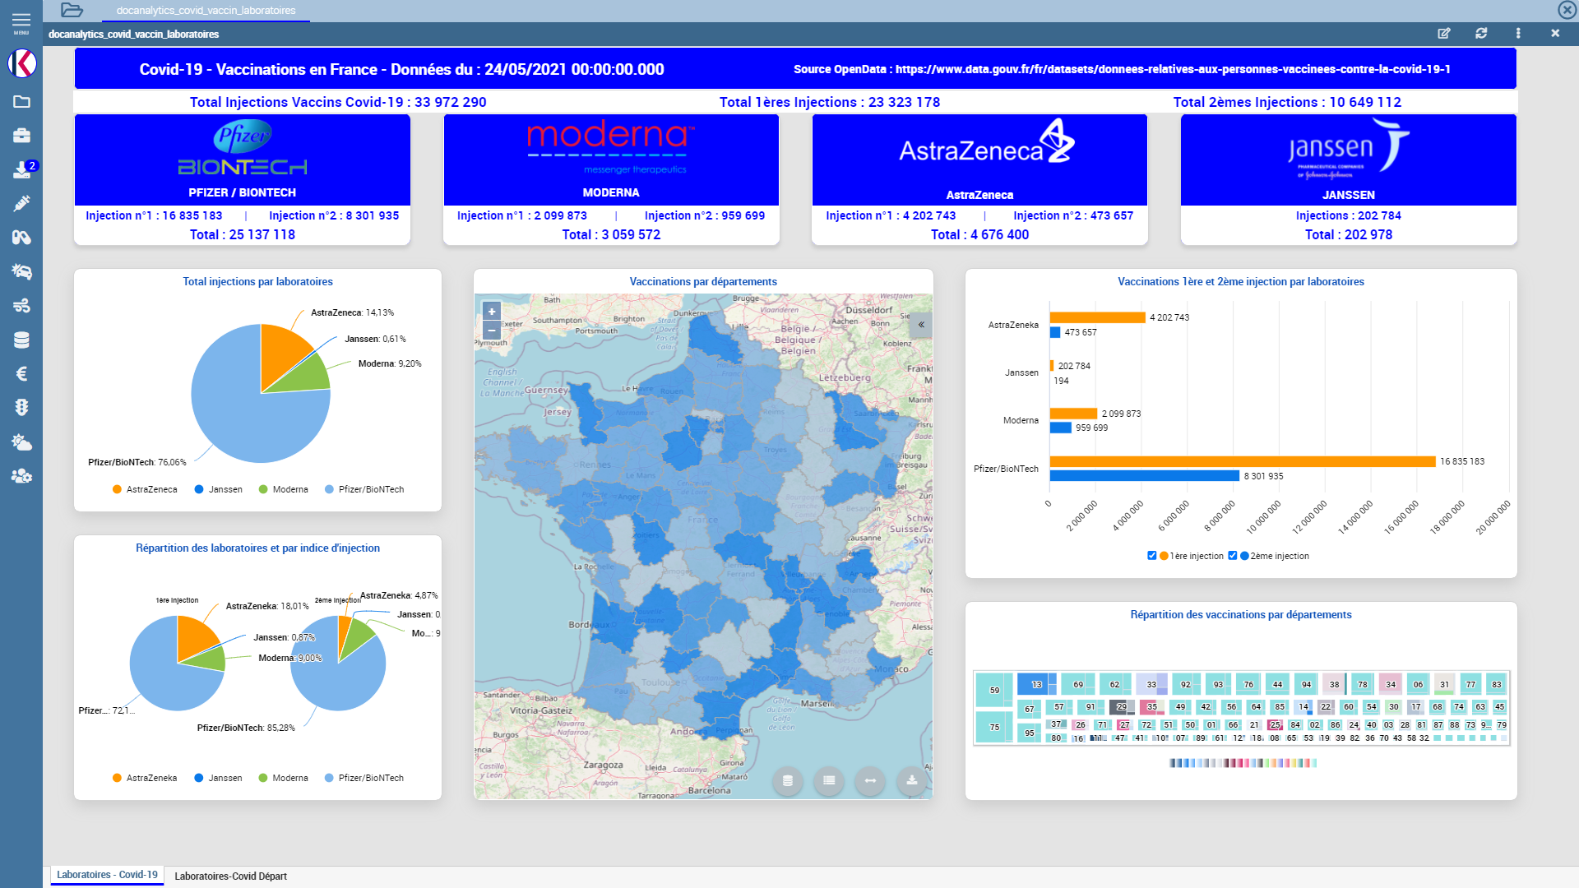Toggle Janssen legend in bottom pie chart
The height and width of the screenshot is (888, 1579).
click(x=218, y=778)
